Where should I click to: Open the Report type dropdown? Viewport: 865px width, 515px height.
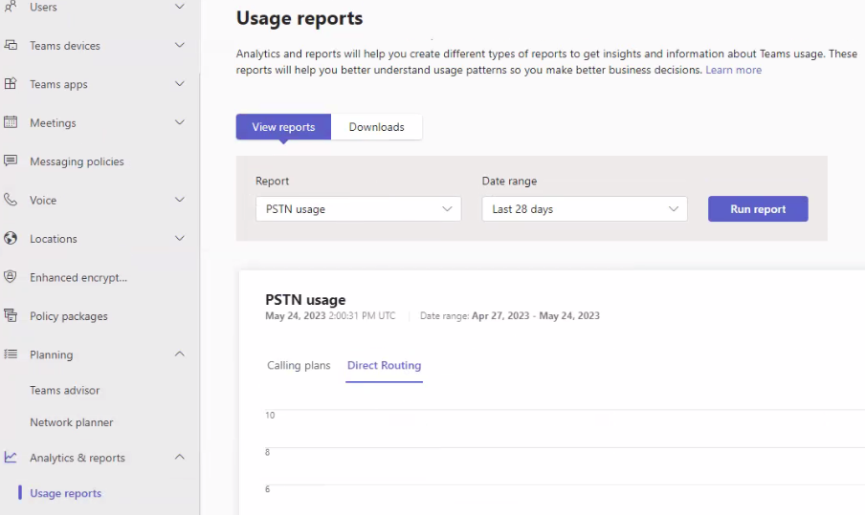(358, 209)
